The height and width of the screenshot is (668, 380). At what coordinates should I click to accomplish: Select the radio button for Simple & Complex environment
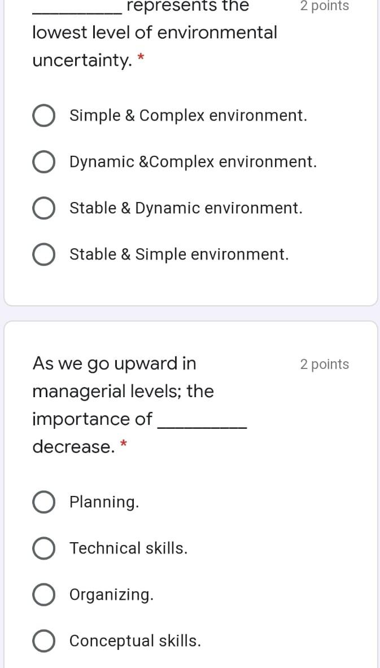[x=43, y=116]
